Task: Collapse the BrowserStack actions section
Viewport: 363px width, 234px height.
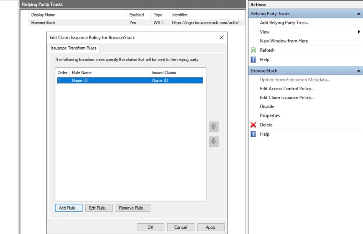Action: tap(359, 71)
